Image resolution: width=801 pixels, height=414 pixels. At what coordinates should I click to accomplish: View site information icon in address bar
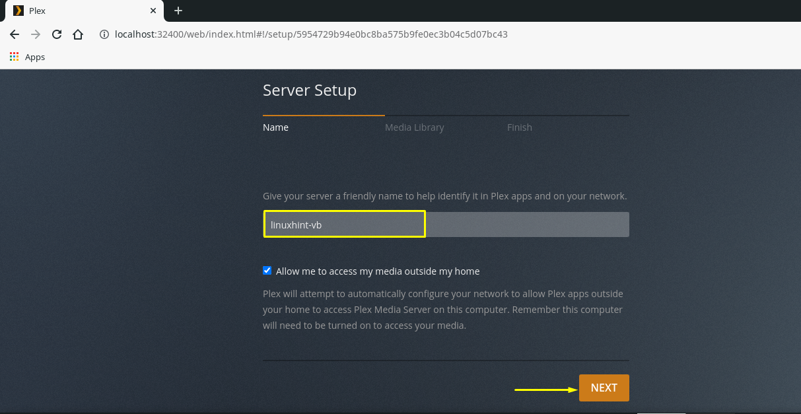pyautogui.click(x=104, y=34)
